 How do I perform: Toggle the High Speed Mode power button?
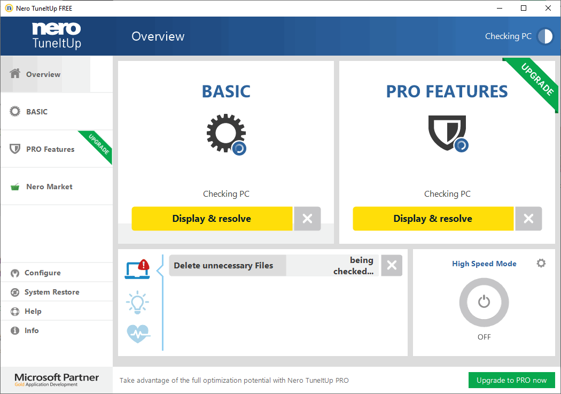click(x=484, y=303)
